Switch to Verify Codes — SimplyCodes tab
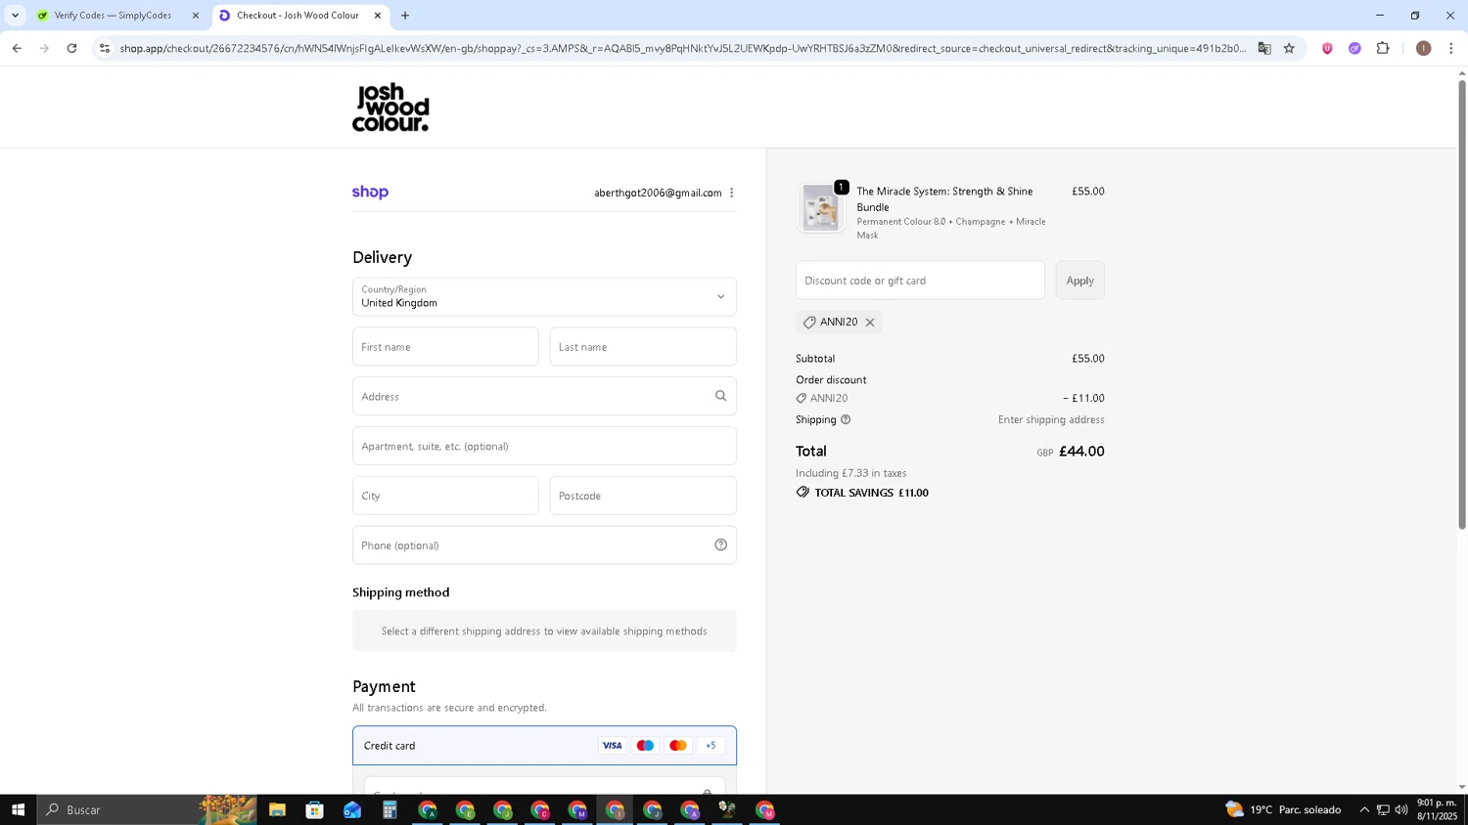 pos(113,16)
